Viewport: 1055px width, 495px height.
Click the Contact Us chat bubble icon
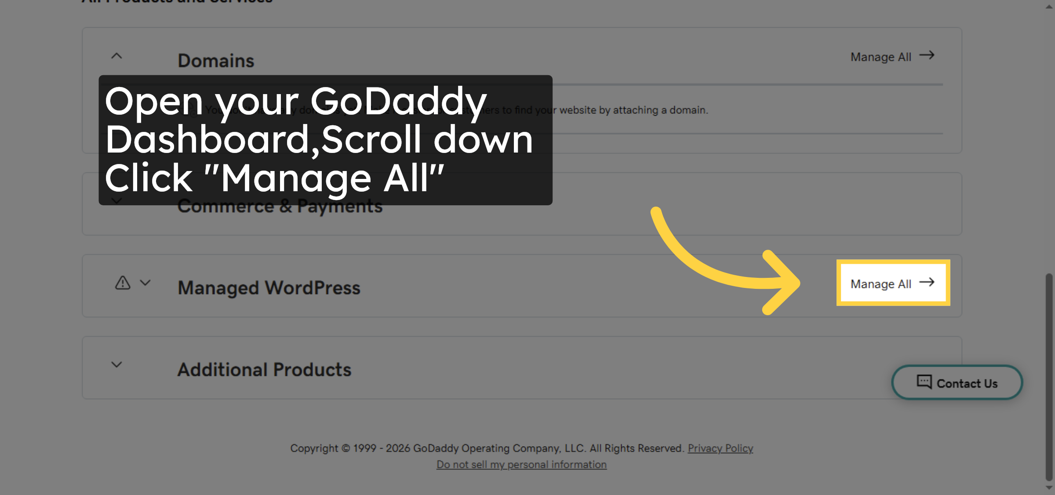924,382
